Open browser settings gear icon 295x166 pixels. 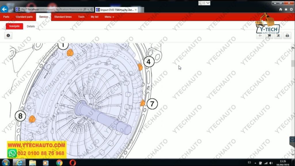click(x=291, y=10)
